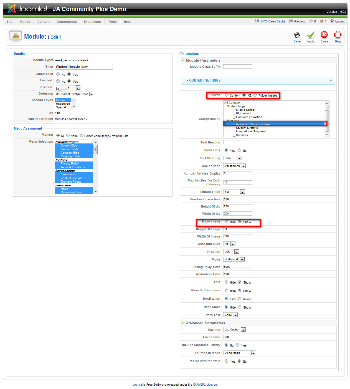Select Student Lifestyle in the Categories K2 list

pos(247,128)
